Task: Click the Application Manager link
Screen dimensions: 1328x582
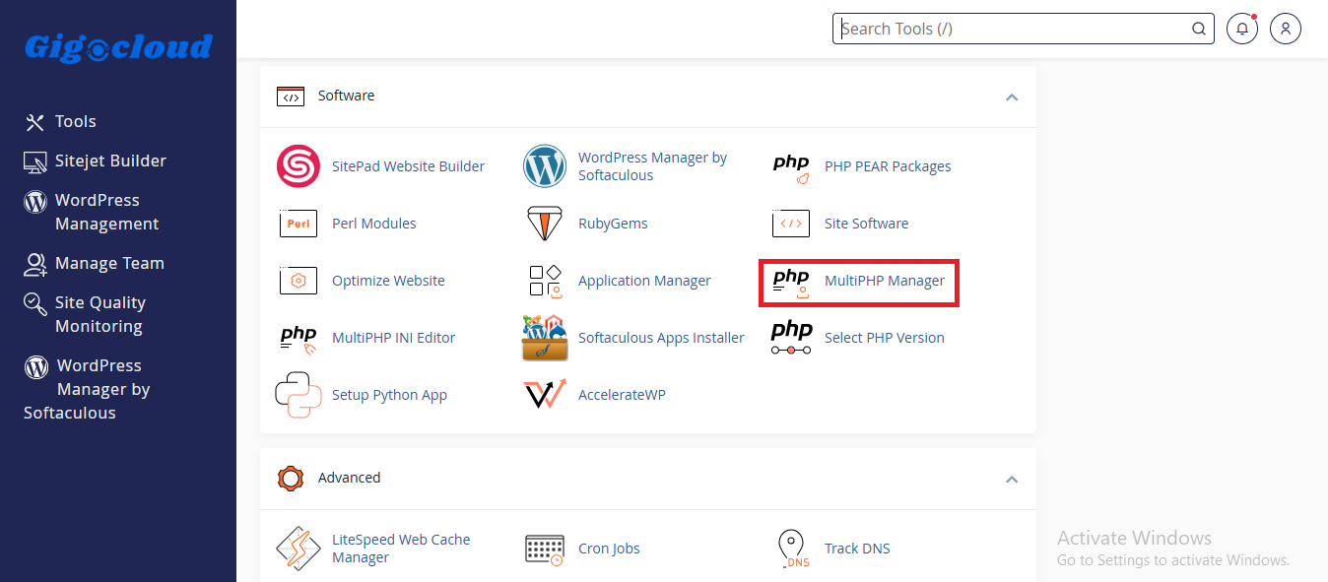Action: pyautogui.click(x=644, y=281)
